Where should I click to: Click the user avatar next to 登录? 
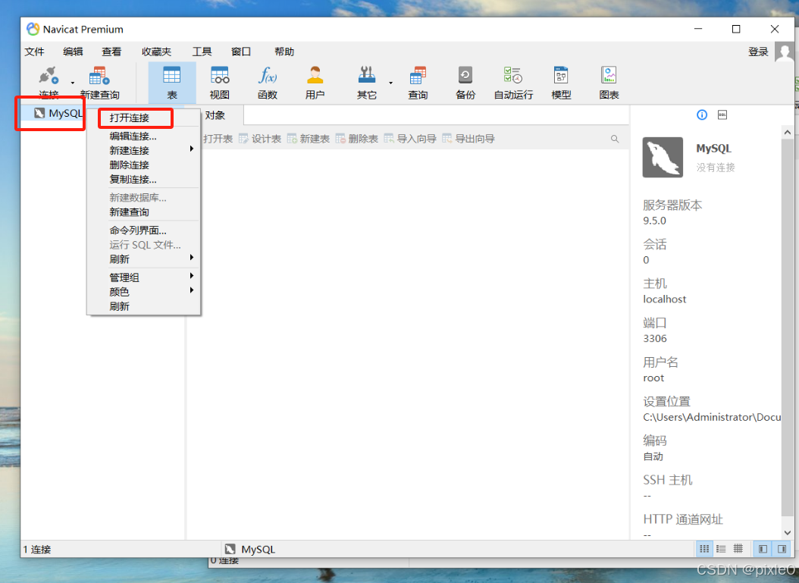pyautogui.click(x=785, y=52)
